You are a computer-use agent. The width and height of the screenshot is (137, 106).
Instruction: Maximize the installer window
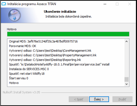click(117, 4)
